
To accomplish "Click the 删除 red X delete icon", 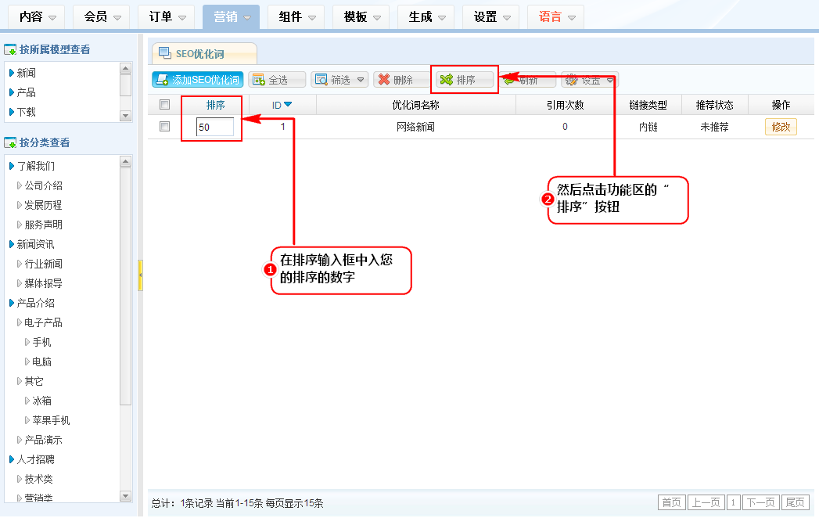I will pos(383,80).
